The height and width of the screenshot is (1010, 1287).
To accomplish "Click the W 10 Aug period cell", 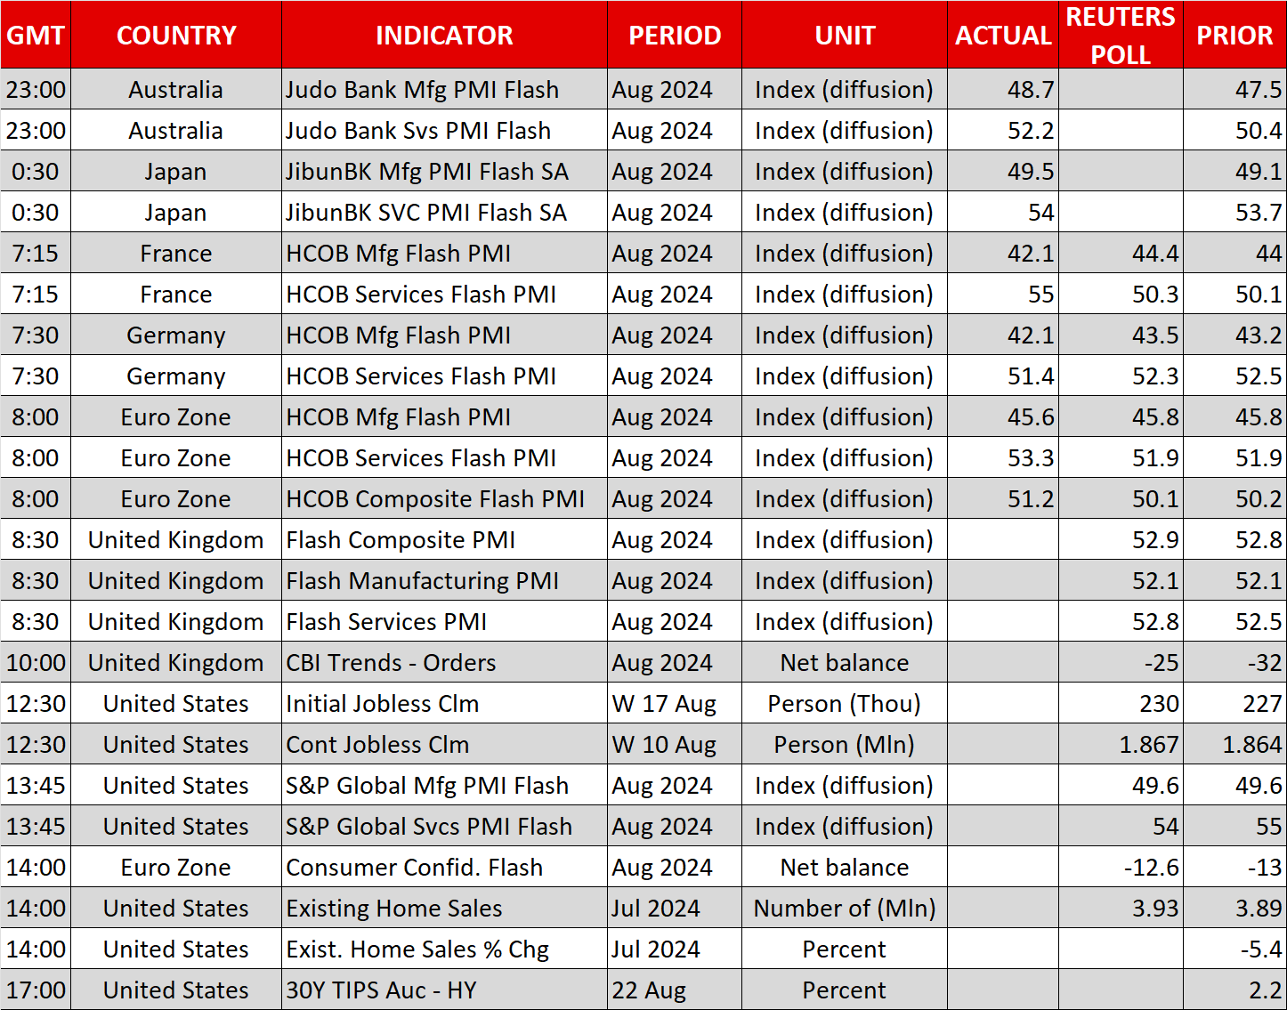I will [x=675, y=744].
